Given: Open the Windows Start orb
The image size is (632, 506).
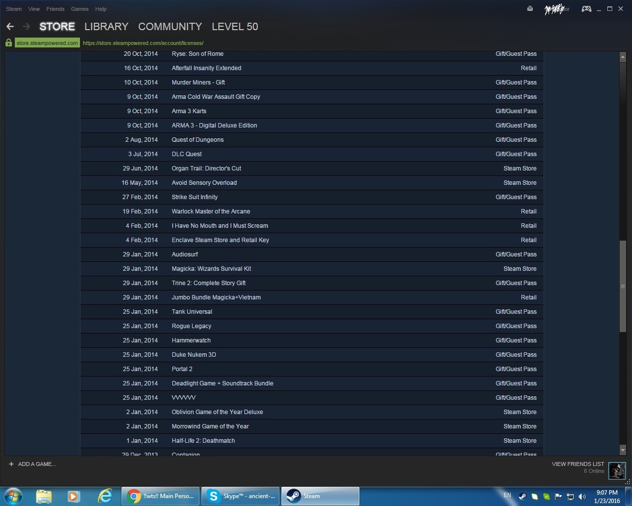Looking at the screenshot, I should 13,496.
